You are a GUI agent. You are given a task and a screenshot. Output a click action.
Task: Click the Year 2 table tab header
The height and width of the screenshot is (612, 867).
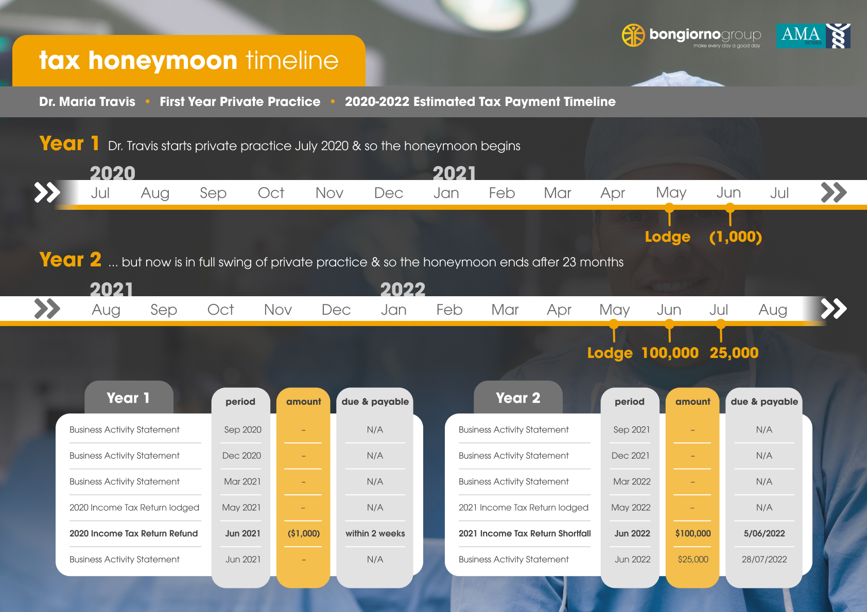518,398
